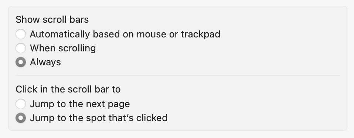Show scroll bars only when scrolling
Screen dimensions: 354x138
(21, 48)
